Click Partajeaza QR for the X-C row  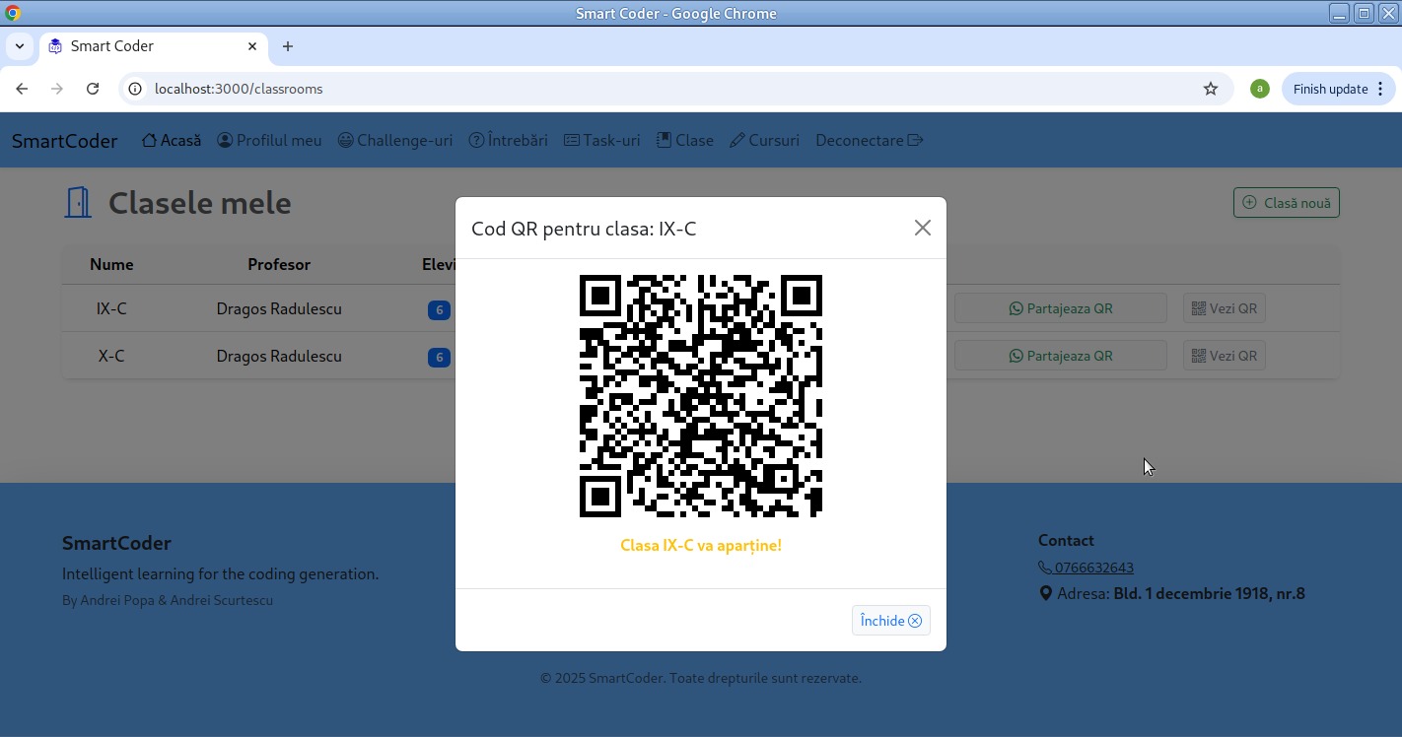(1061, 356)
